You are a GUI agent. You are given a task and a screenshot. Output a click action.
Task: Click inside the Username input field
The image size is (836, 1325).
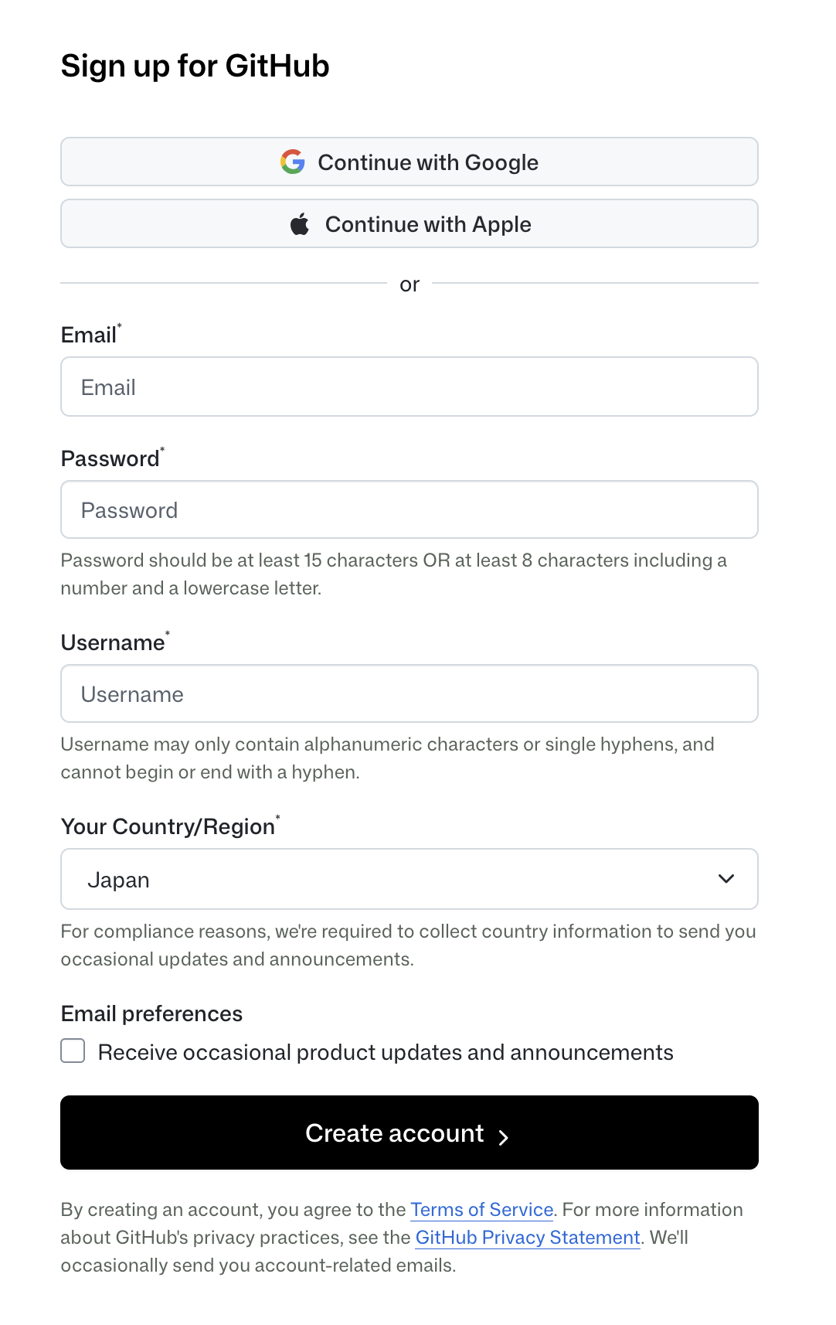coord(409,693)
